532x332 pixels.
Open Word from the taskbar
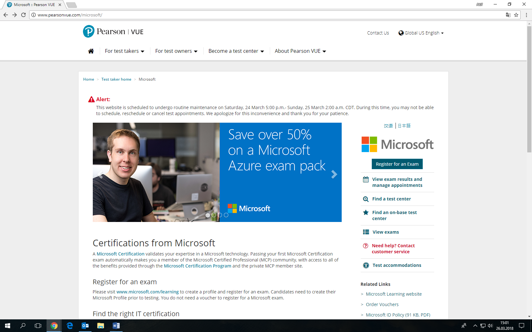116,326
